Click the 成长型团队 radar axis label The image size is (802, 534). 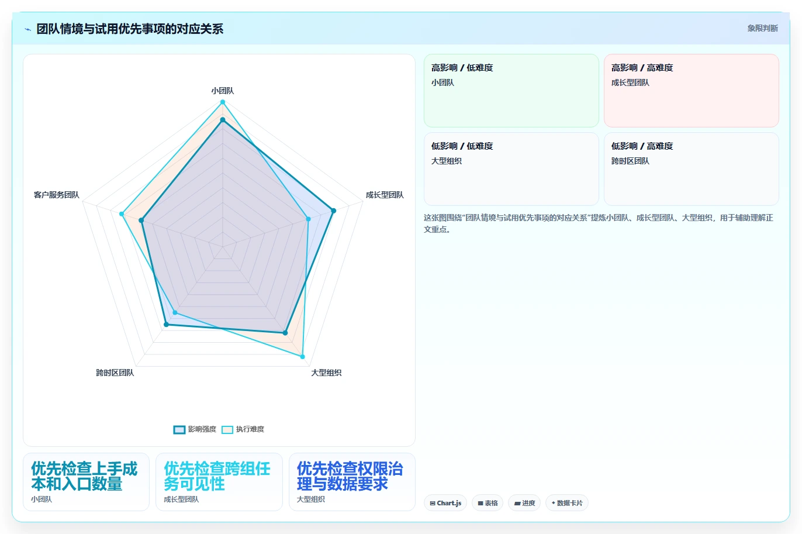[x=385, y=195]
